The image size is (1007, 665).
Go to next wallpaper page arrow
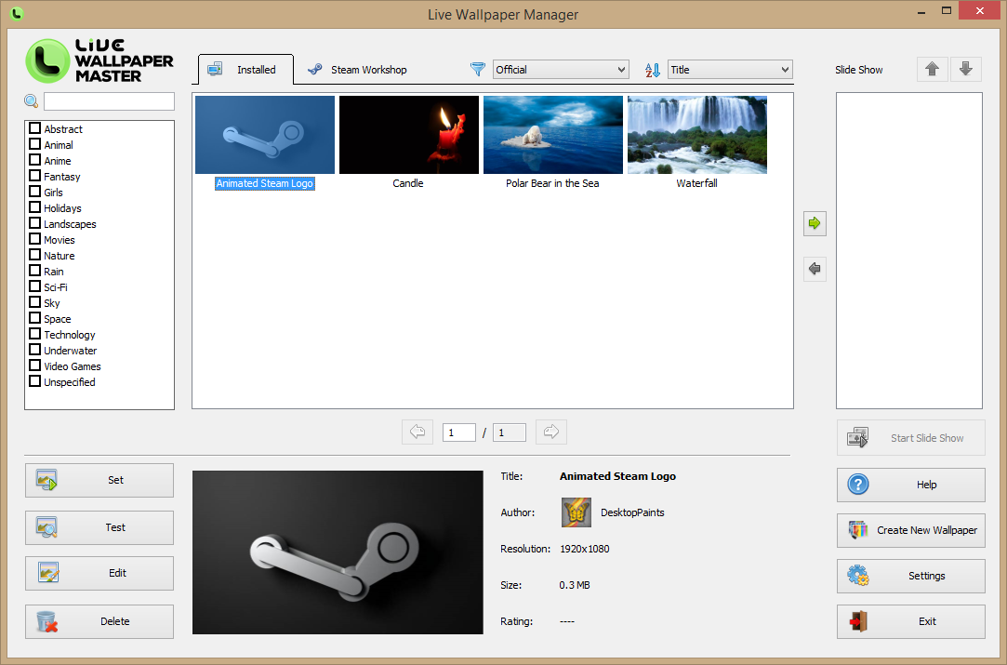[x=551, y=432]
